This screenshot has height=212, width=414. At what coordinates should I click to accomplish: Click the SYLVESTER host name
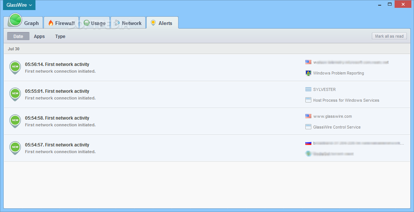click(324, 89)
